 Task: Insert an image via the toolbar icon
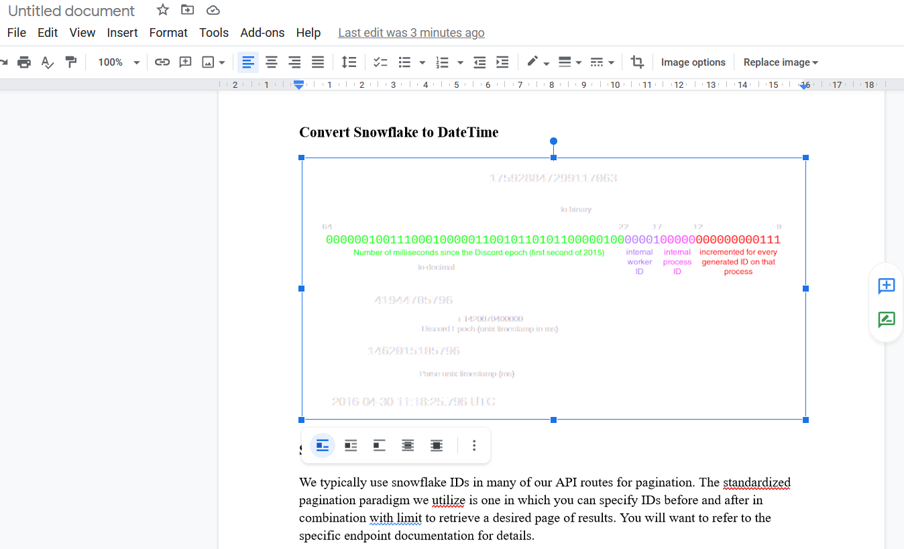coord(209,62)
